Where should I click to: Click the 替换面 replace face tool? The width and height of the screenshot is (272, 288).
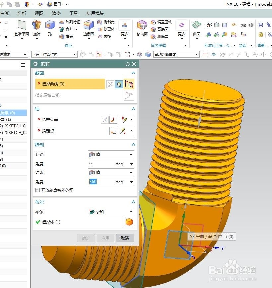tap(159, 29)
